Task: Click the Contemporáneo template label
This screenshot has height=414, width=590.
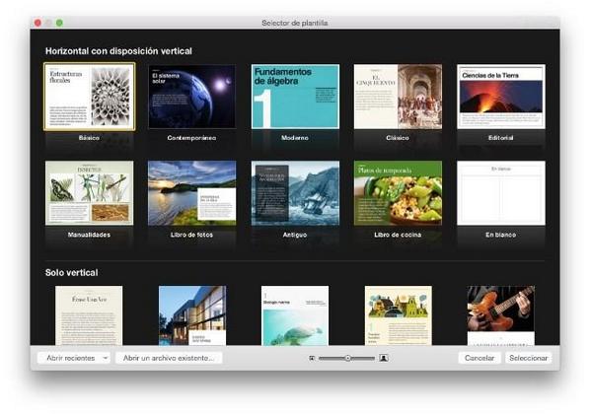Action: pyautogui.click(x=192, y=138)
